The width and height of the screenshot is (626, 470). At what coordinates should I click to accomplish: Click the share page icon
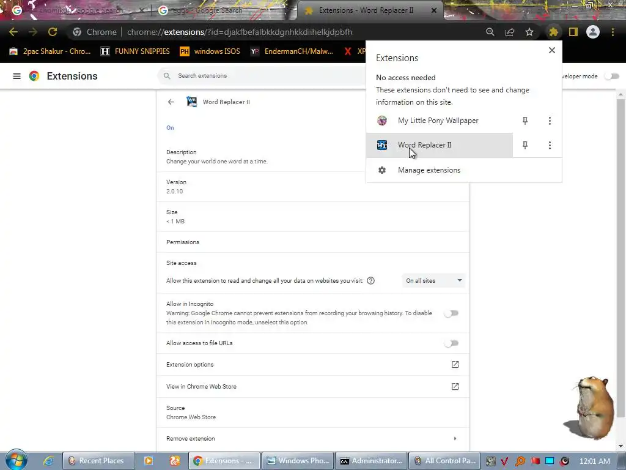pyautogui.click(x=509, y=32)
